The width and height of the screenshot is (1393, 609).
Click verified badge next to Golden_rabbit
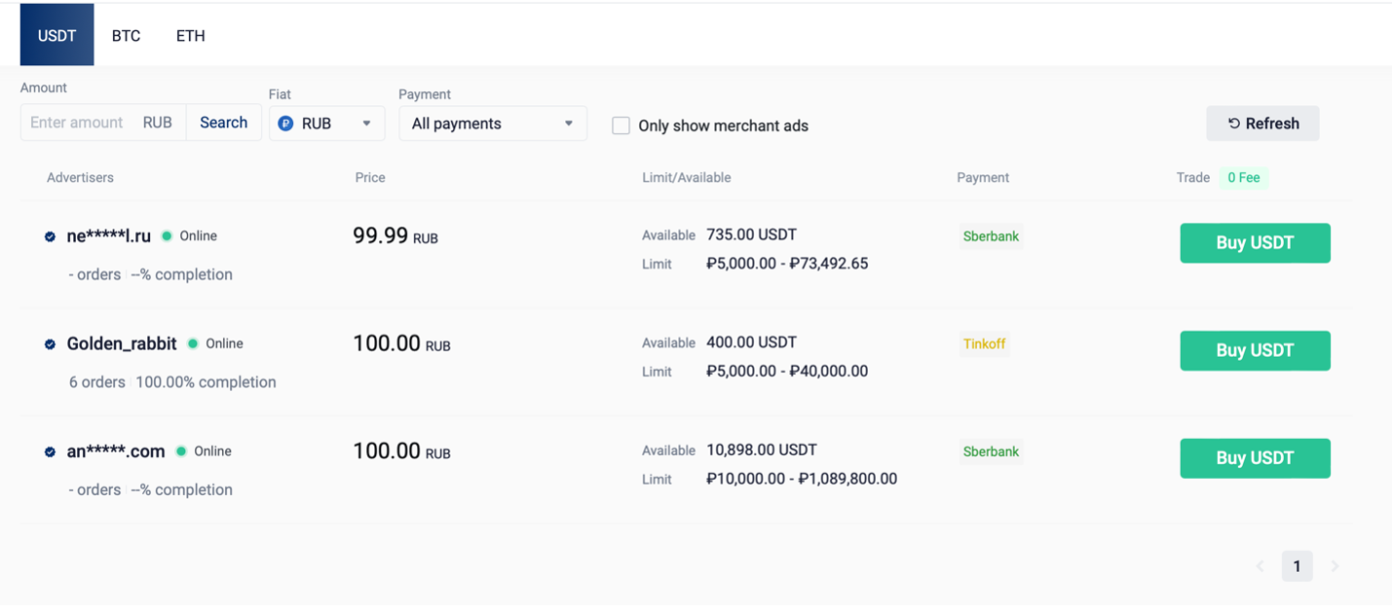(x=50, y=344)
